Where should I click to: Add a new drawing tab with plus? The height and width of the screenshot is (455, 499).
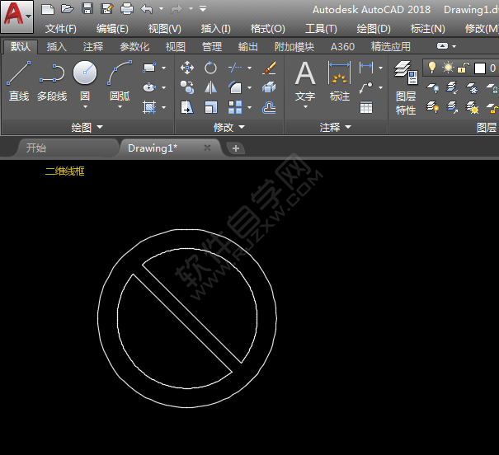click(x=236, y=148)
